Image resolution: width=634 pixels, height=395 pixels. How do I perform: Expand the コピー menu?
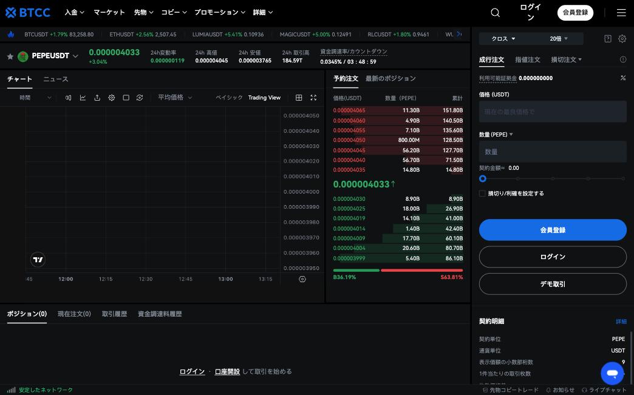[174, 13]
